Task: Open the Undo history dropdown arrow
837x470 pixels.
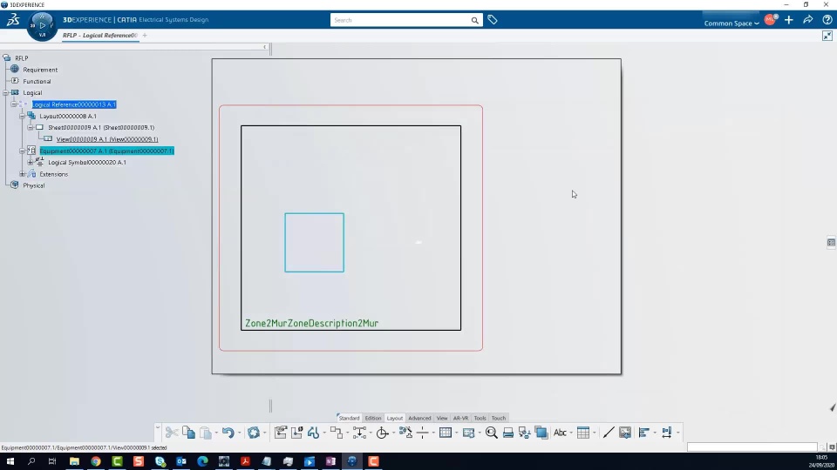Action: 239,433
